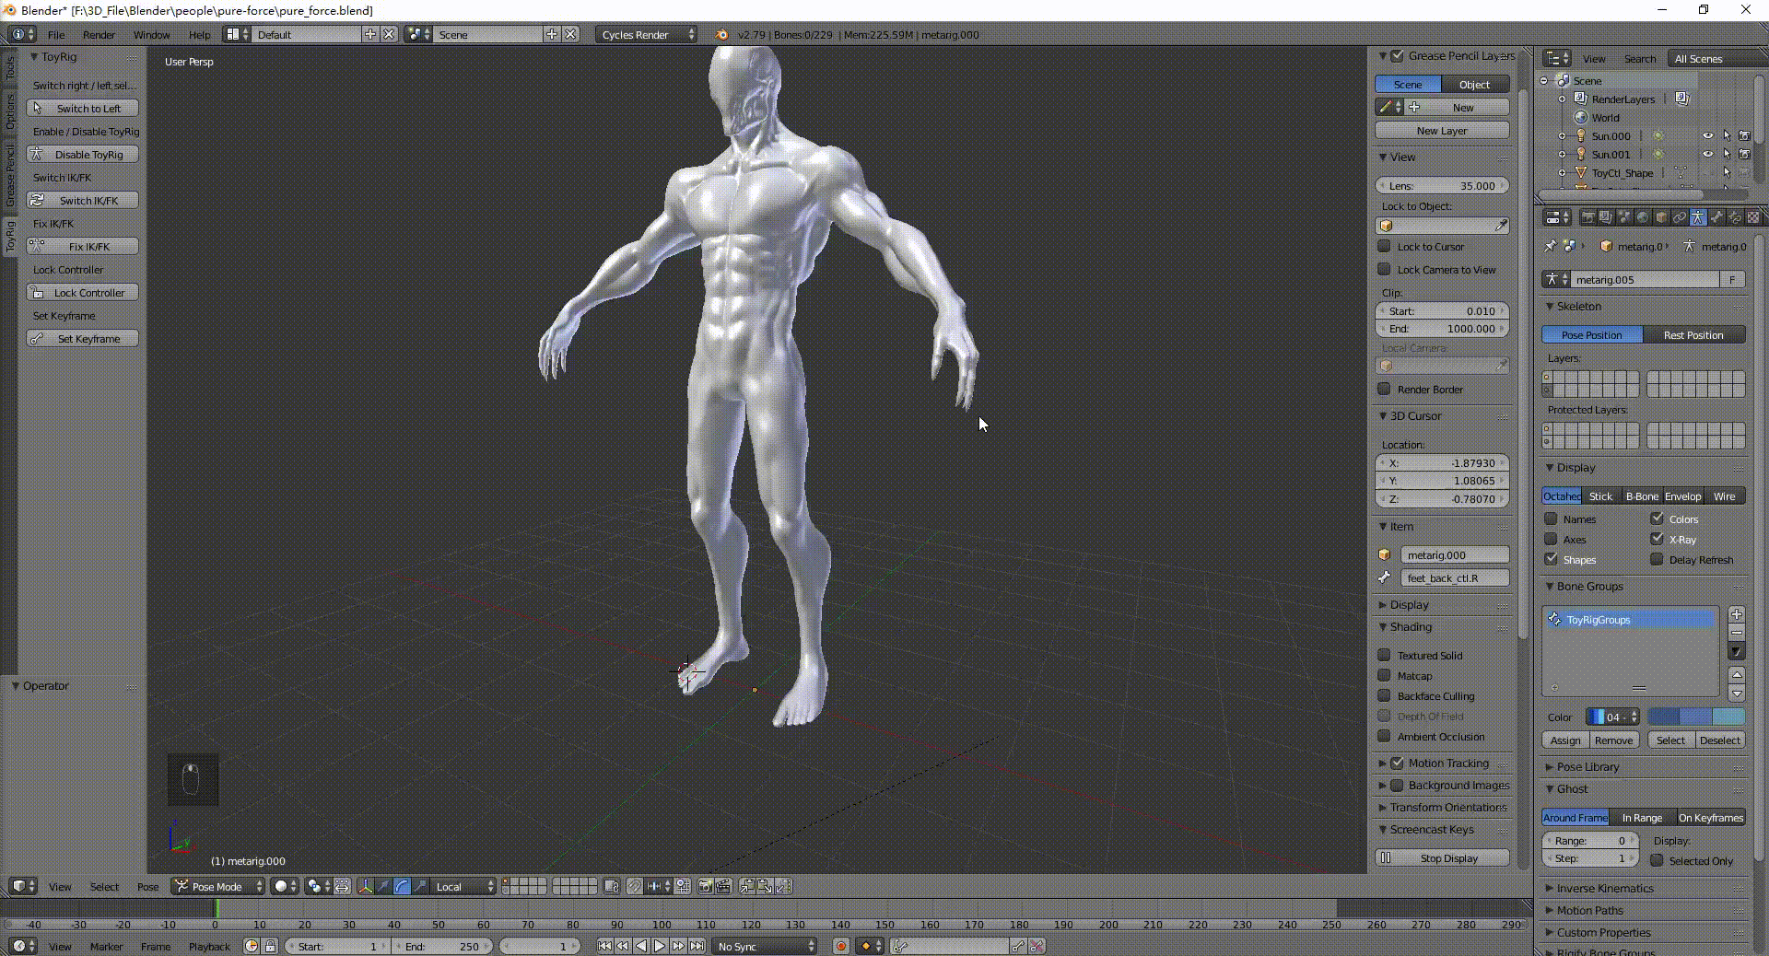
Task: Disable the X-Ray checkbox
Action: click(x=1657, y=539)
